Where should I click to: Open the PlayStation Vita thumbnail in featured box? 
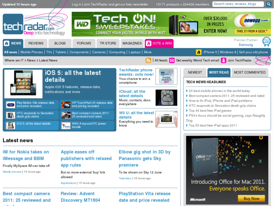tap(11, 105)
